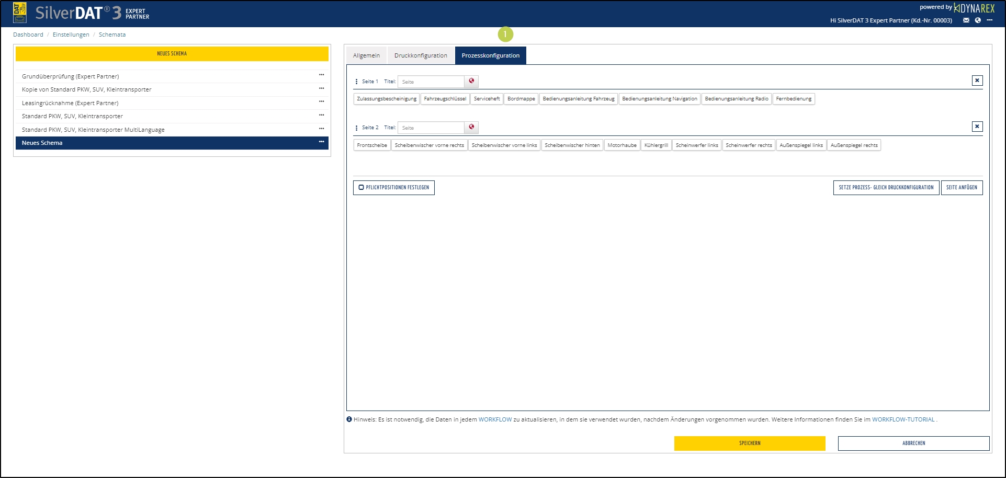The image size is (1006, 478).
Task: Open options menu for Grundüberprüfung (Expert Partner)
Action: click(321, 75)
